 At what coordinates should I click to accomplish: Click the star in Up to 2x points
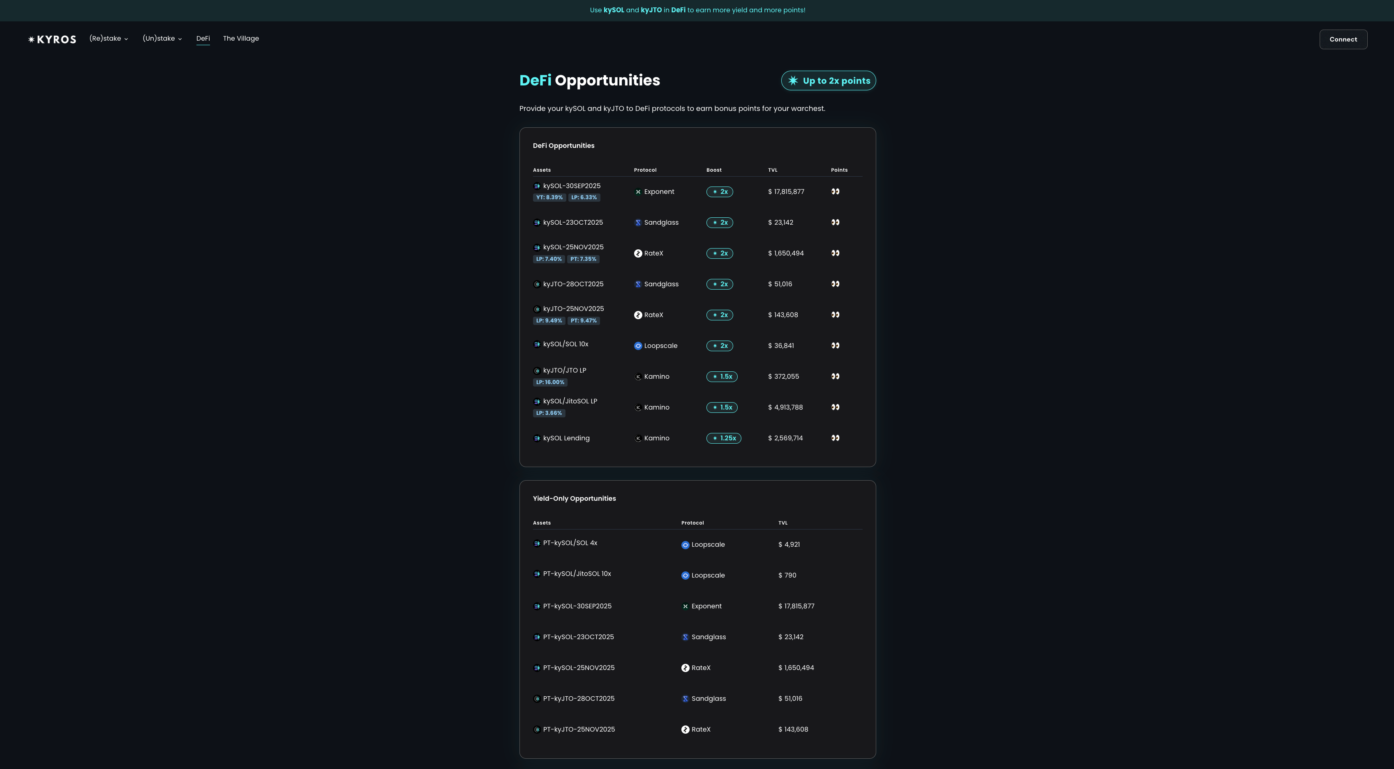point(793,81)
